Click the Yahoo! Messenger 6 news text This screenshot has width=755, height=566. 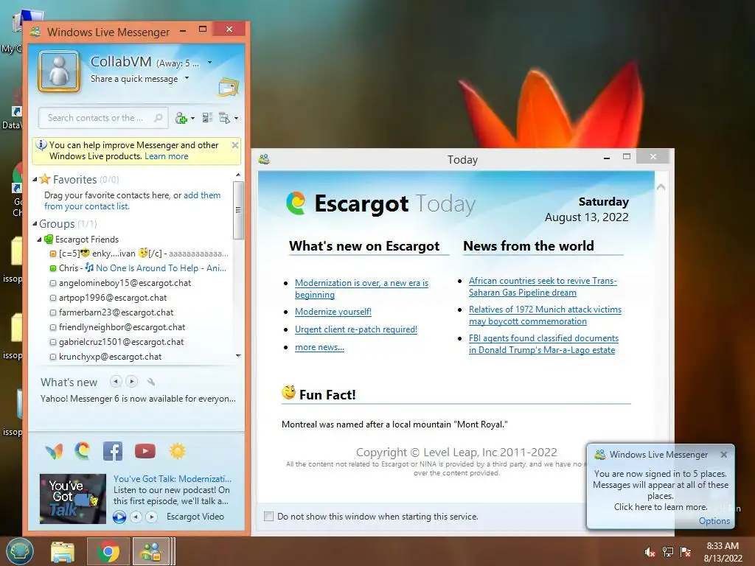138,399
